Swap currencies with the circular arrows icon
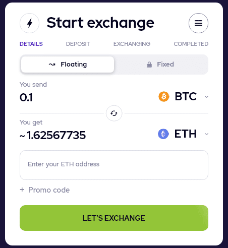This screenshot has width=228, height=248. click(x=114, y=113)
